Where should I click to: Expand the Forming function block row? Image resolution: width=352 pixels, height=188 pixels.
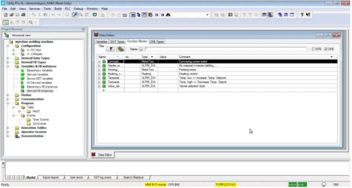[x=99, y=70]
